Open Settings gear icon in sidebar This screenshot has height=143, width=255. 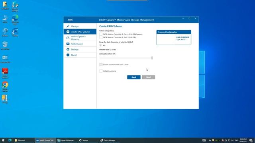68,49
